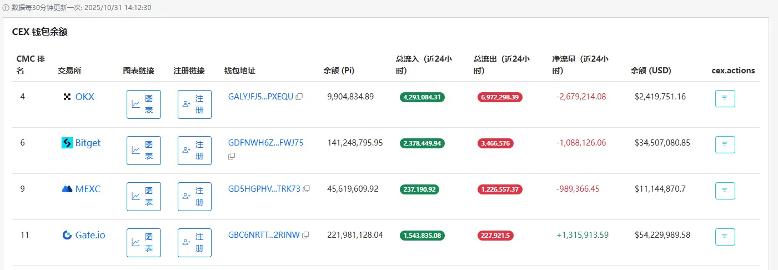Viewport: 778px width, 270px height.
Task: Click the register button in MEXC row
Action: click(x=194, y=197)
